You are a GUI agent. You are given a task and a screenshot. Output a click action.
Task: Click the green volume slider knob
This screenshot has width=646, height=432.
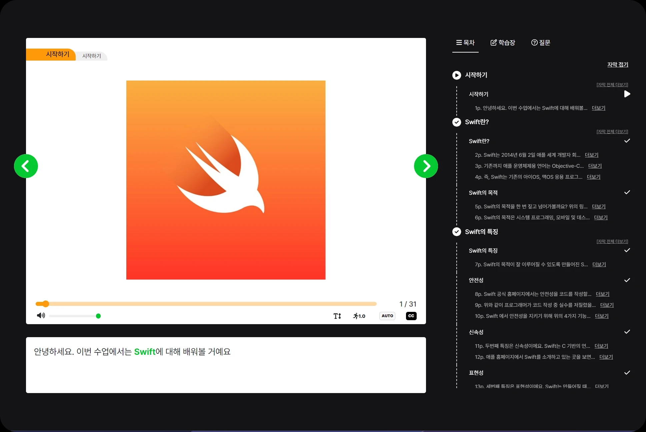(x=98, y=316)
